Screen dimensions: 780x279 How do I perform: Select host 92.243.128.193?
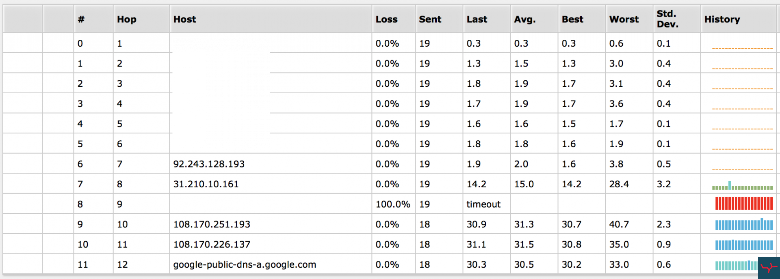point(209,164)
